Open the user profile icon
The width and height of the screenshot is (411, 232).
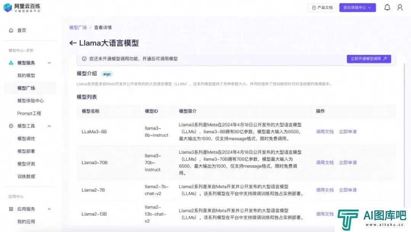click(400, 7)
